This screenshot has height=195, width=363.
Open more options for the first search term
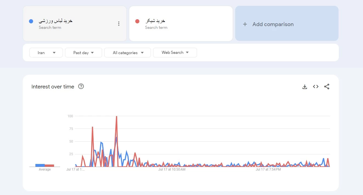coord(119,24)
